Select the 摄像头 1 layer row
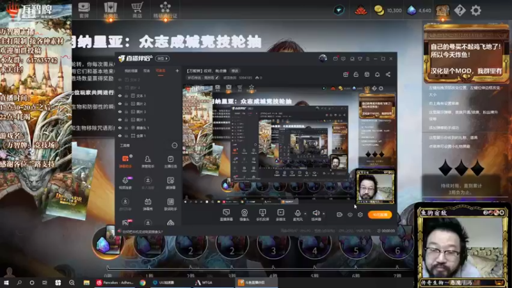 [148, 127]
